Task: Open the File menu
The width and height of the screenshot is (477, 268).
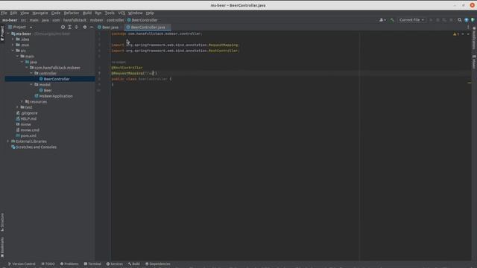Action: (x=4, y=13)
